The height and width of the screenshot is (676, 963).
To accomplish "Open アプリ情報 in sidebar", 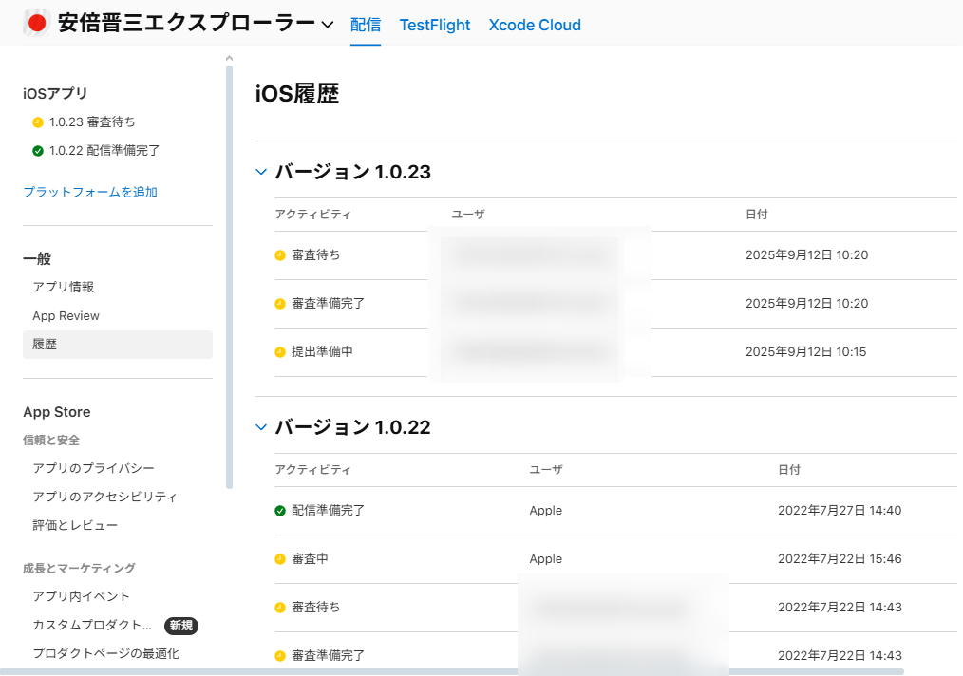I will [x=64, y=287].
